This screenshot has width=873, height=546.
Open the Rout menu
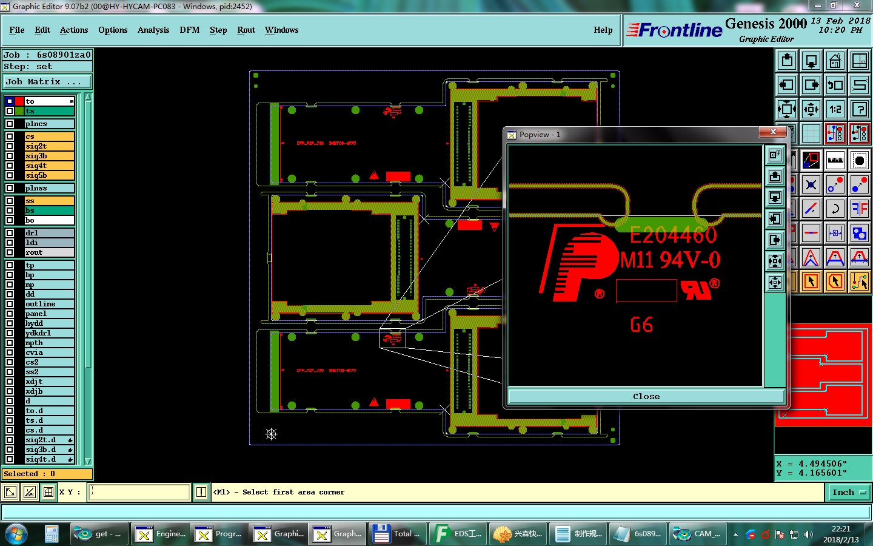[x=246, y=30]
